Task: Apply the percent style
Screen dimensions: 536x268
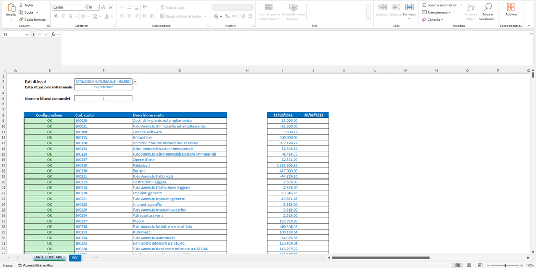Action: pyautogui.click(x=227, y=16)
